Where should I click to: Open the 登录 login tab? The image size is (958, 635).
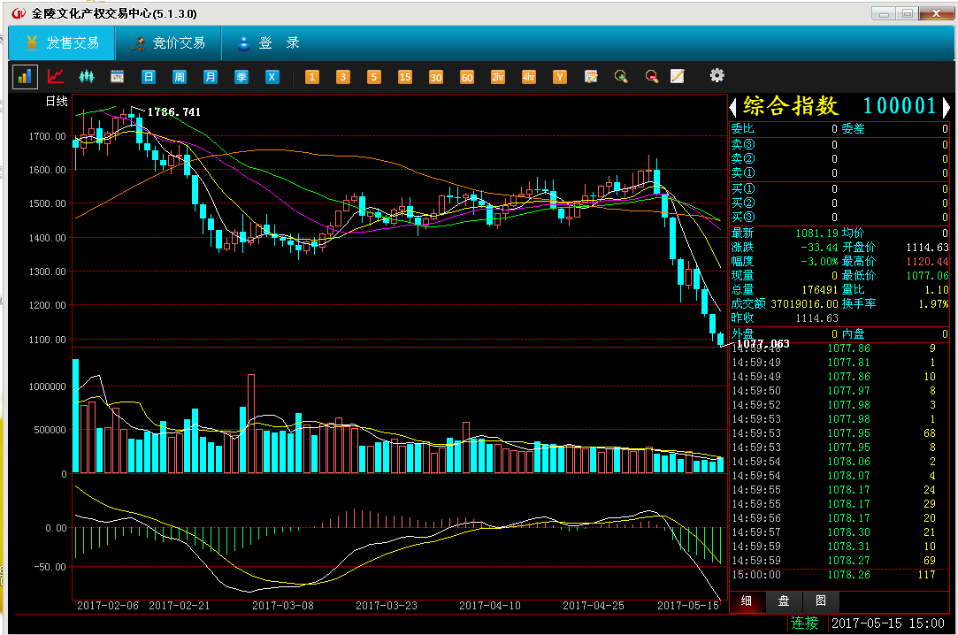click(270, 42)
